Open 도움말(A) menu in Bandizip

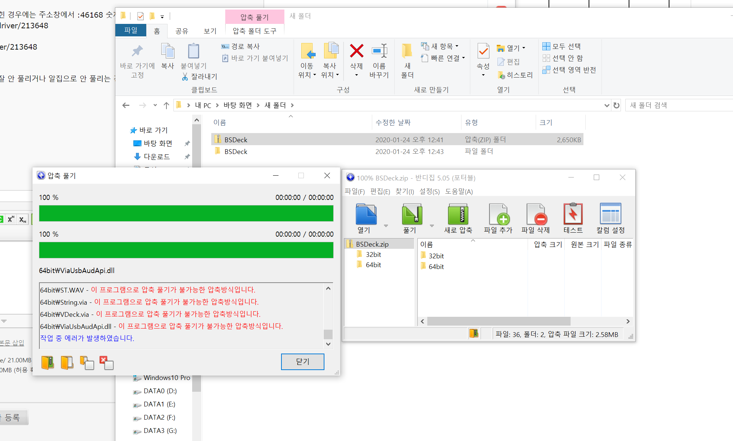(x=459, y=191)
